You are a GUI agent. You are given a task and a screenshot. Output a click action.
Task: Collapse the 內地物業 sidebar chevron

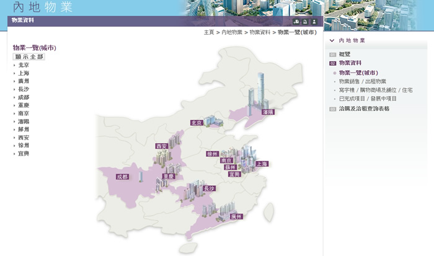click(x=332, y=40)
